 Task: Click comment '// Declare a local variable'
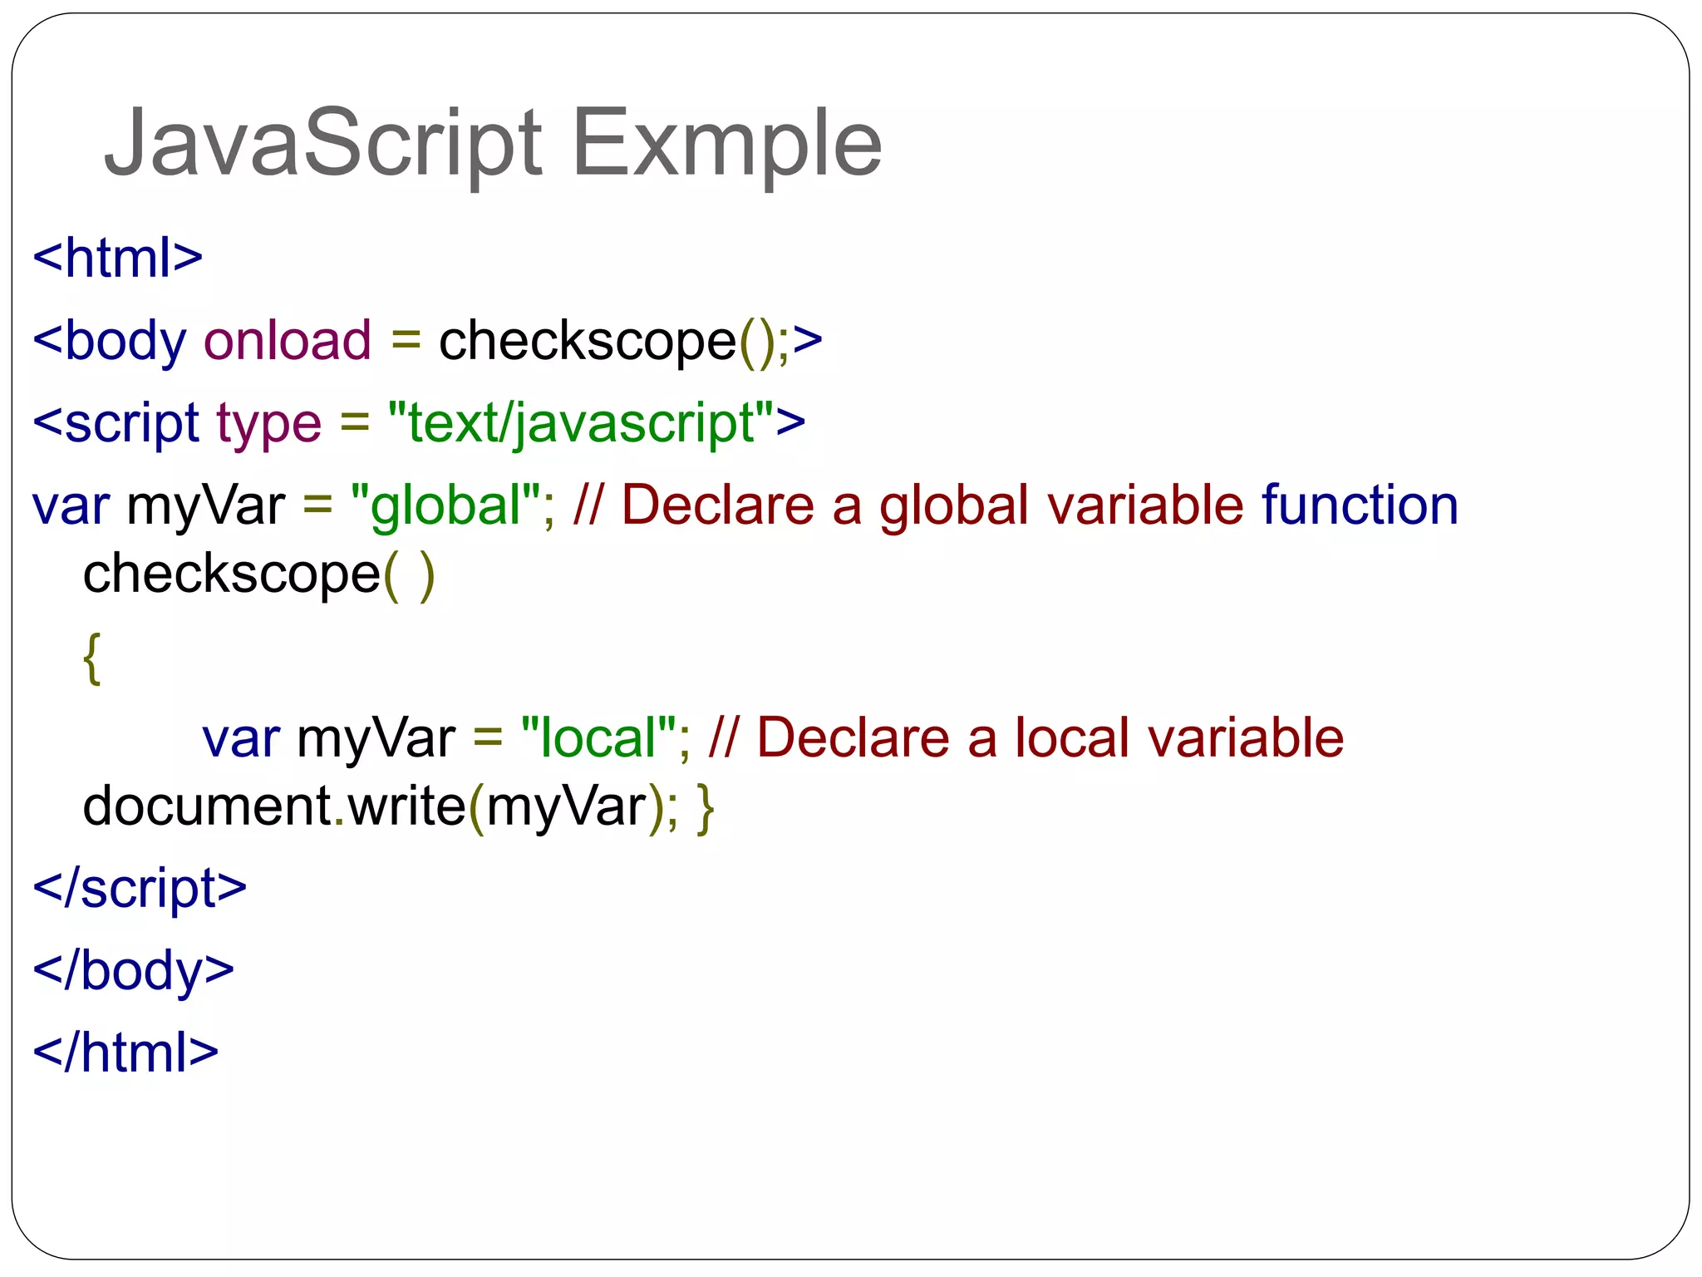[1026, 737]
